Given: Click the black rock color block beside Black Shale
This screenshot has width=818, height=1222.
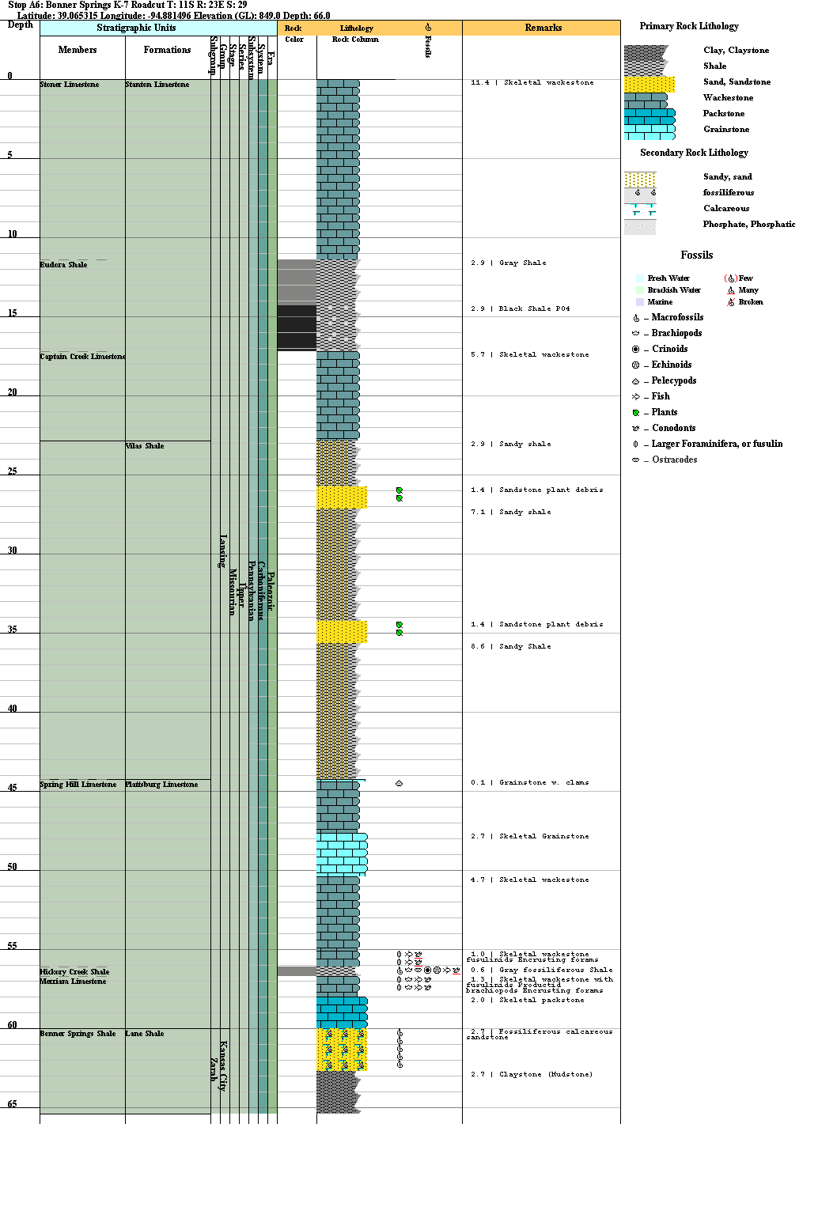Looking at the screenshot, I should point(297,327).
